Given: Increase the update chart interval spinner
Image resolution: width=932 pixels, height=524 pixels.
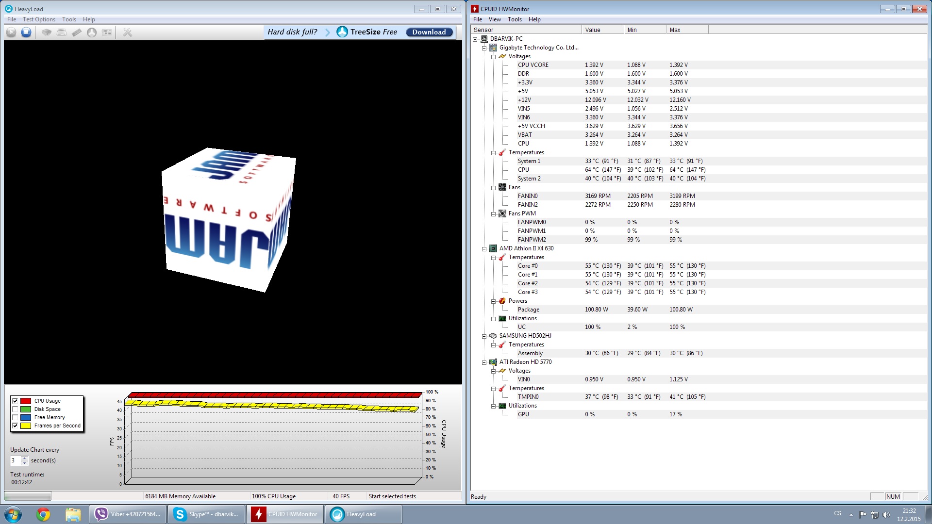Looking at the screenshot, I should click(24, 458).
